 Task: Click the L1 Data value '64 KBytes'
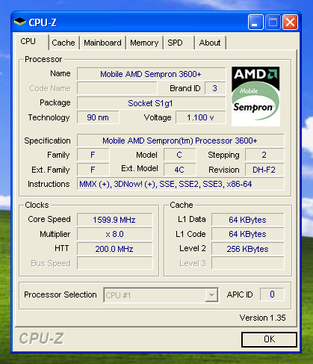(247, 220)
